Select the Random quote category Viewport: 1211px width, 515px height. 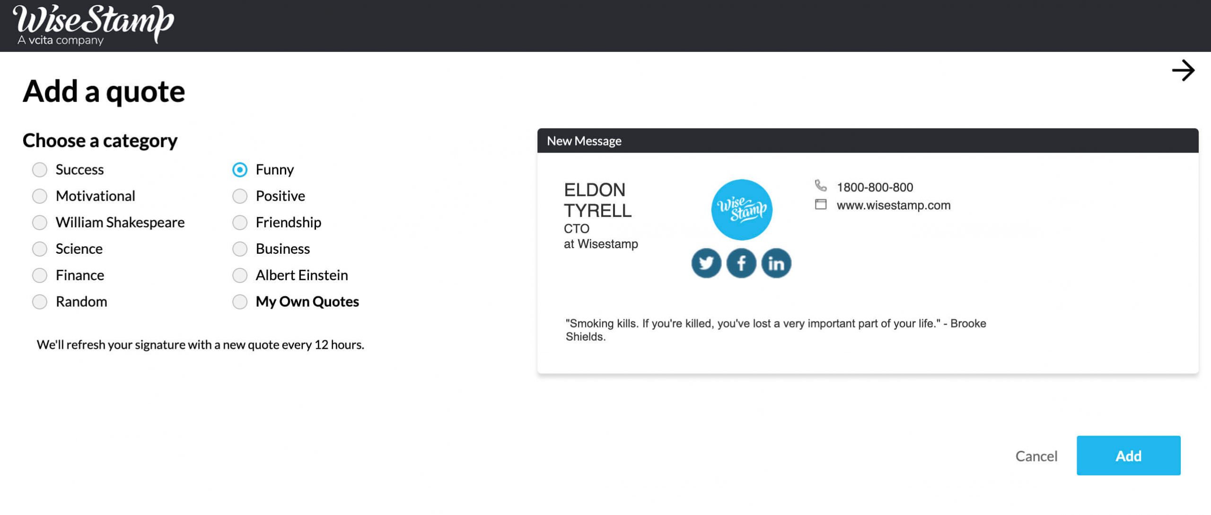tap(38, 300)
